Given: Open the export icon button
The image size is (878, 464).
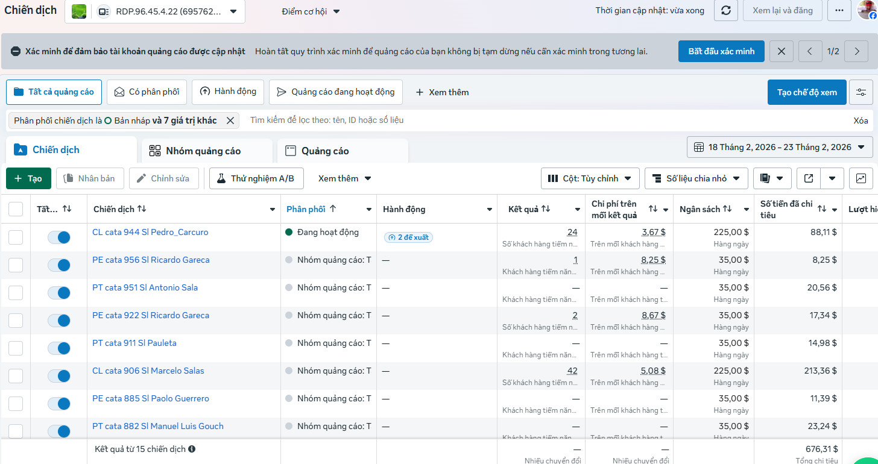Looking at the screenshot, I should [x=809, y=178].
